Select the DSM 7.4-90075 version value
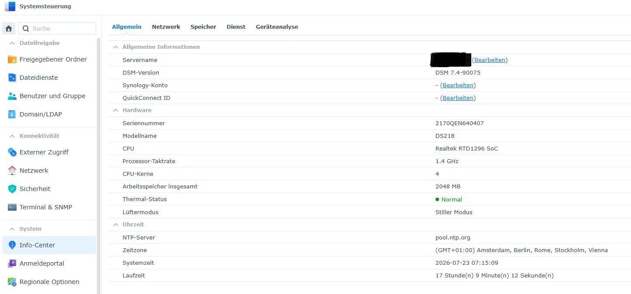Screen dimensions: 631x294 coord(458,72)
